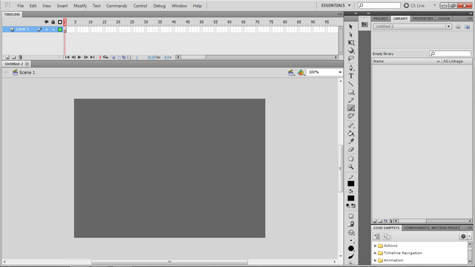Open the CS Live dropdown arrow
Viewport: 475px width, 267px height.
coord(434,5)
